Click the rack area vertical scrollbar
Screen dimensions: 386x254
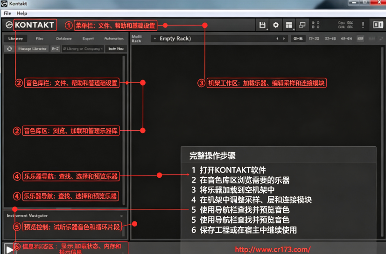(382, 141)
